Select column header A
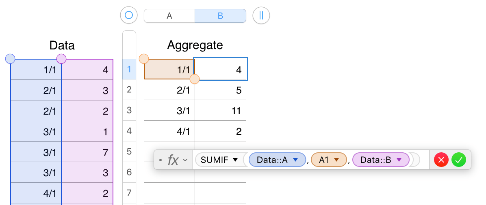The width and height of the screenshot is (486, 205). click(169, 16)
